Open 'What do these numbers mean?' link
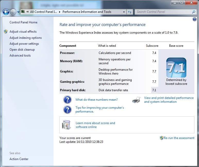The width and height of the screenshot is (199, 167). [97, 100]
